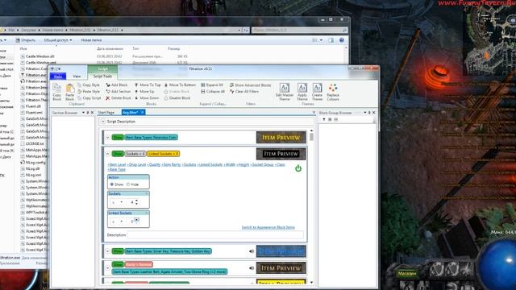Click the Copy Block ribbon icon

(x=56, y=92)
